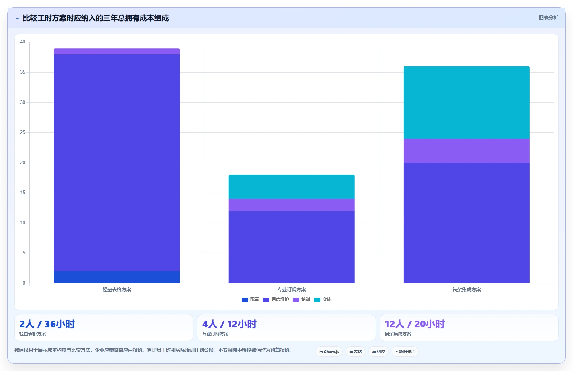Toggle the 培训 legend item
Viewport: 573px width, 371px height.
301,299
